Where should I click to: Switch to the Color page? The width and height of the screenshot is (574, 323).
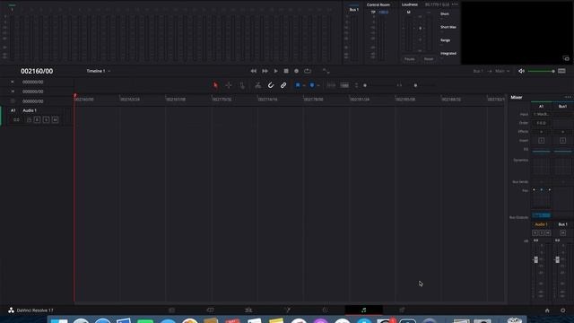tap(325, 310)
